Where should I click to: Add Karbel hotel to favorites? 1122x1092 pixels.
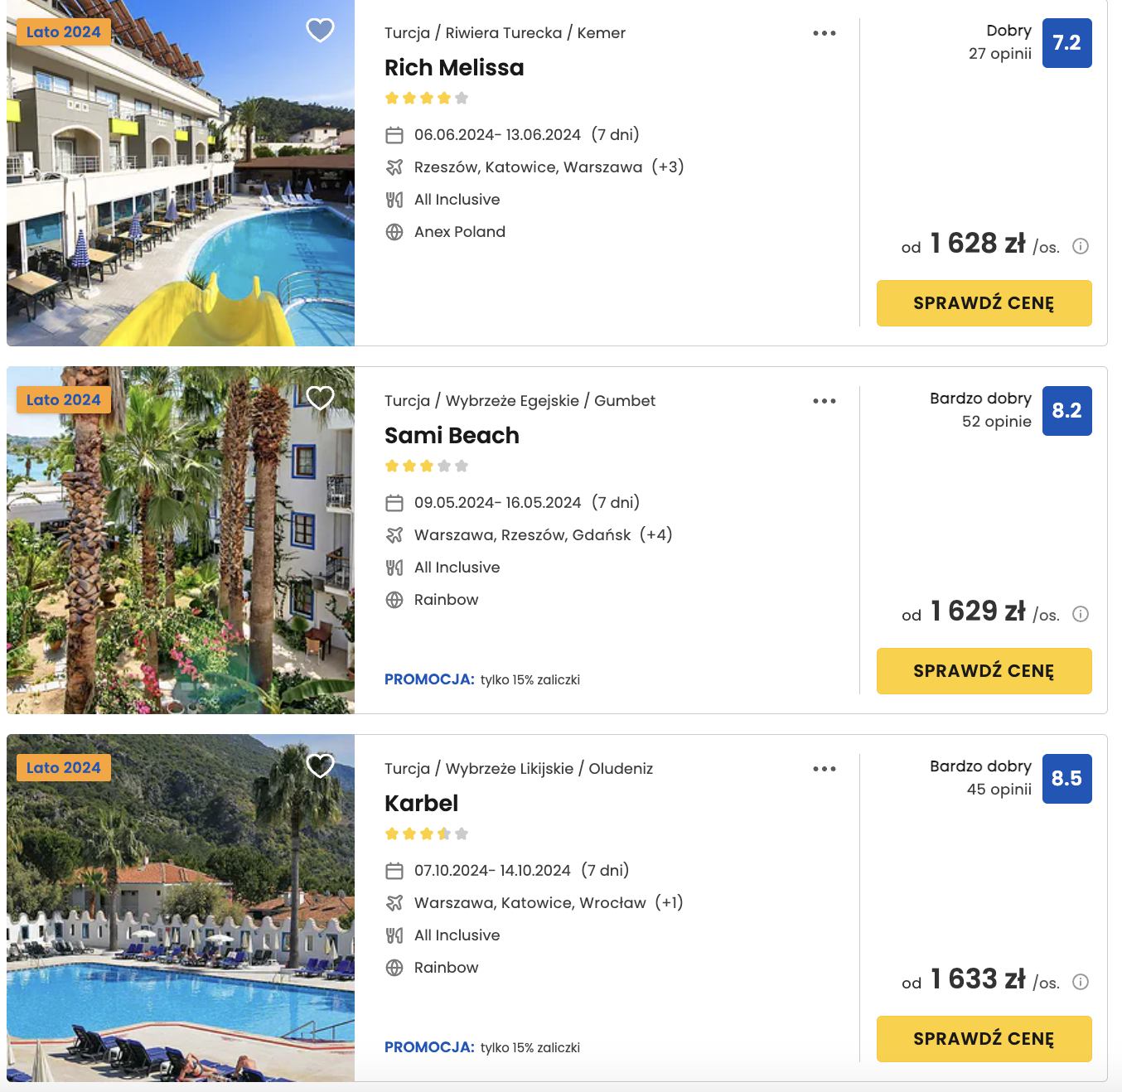coord(320,766)
